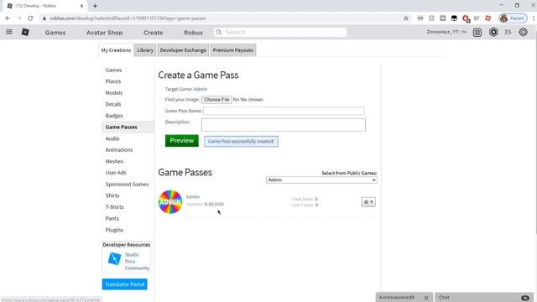Select Audio in the sidebar
537x302 pixels.
point(112,138)
